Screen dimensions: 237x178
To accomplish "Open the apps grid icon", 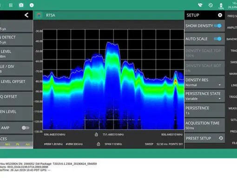I will tap(11, 5).
